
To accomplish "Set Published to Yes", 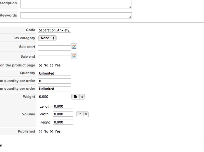I will [x=52, y=132].
